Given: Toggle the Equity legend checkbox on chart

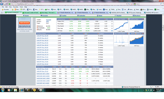Looking at the screenshot, I should (x=130, y=34).
